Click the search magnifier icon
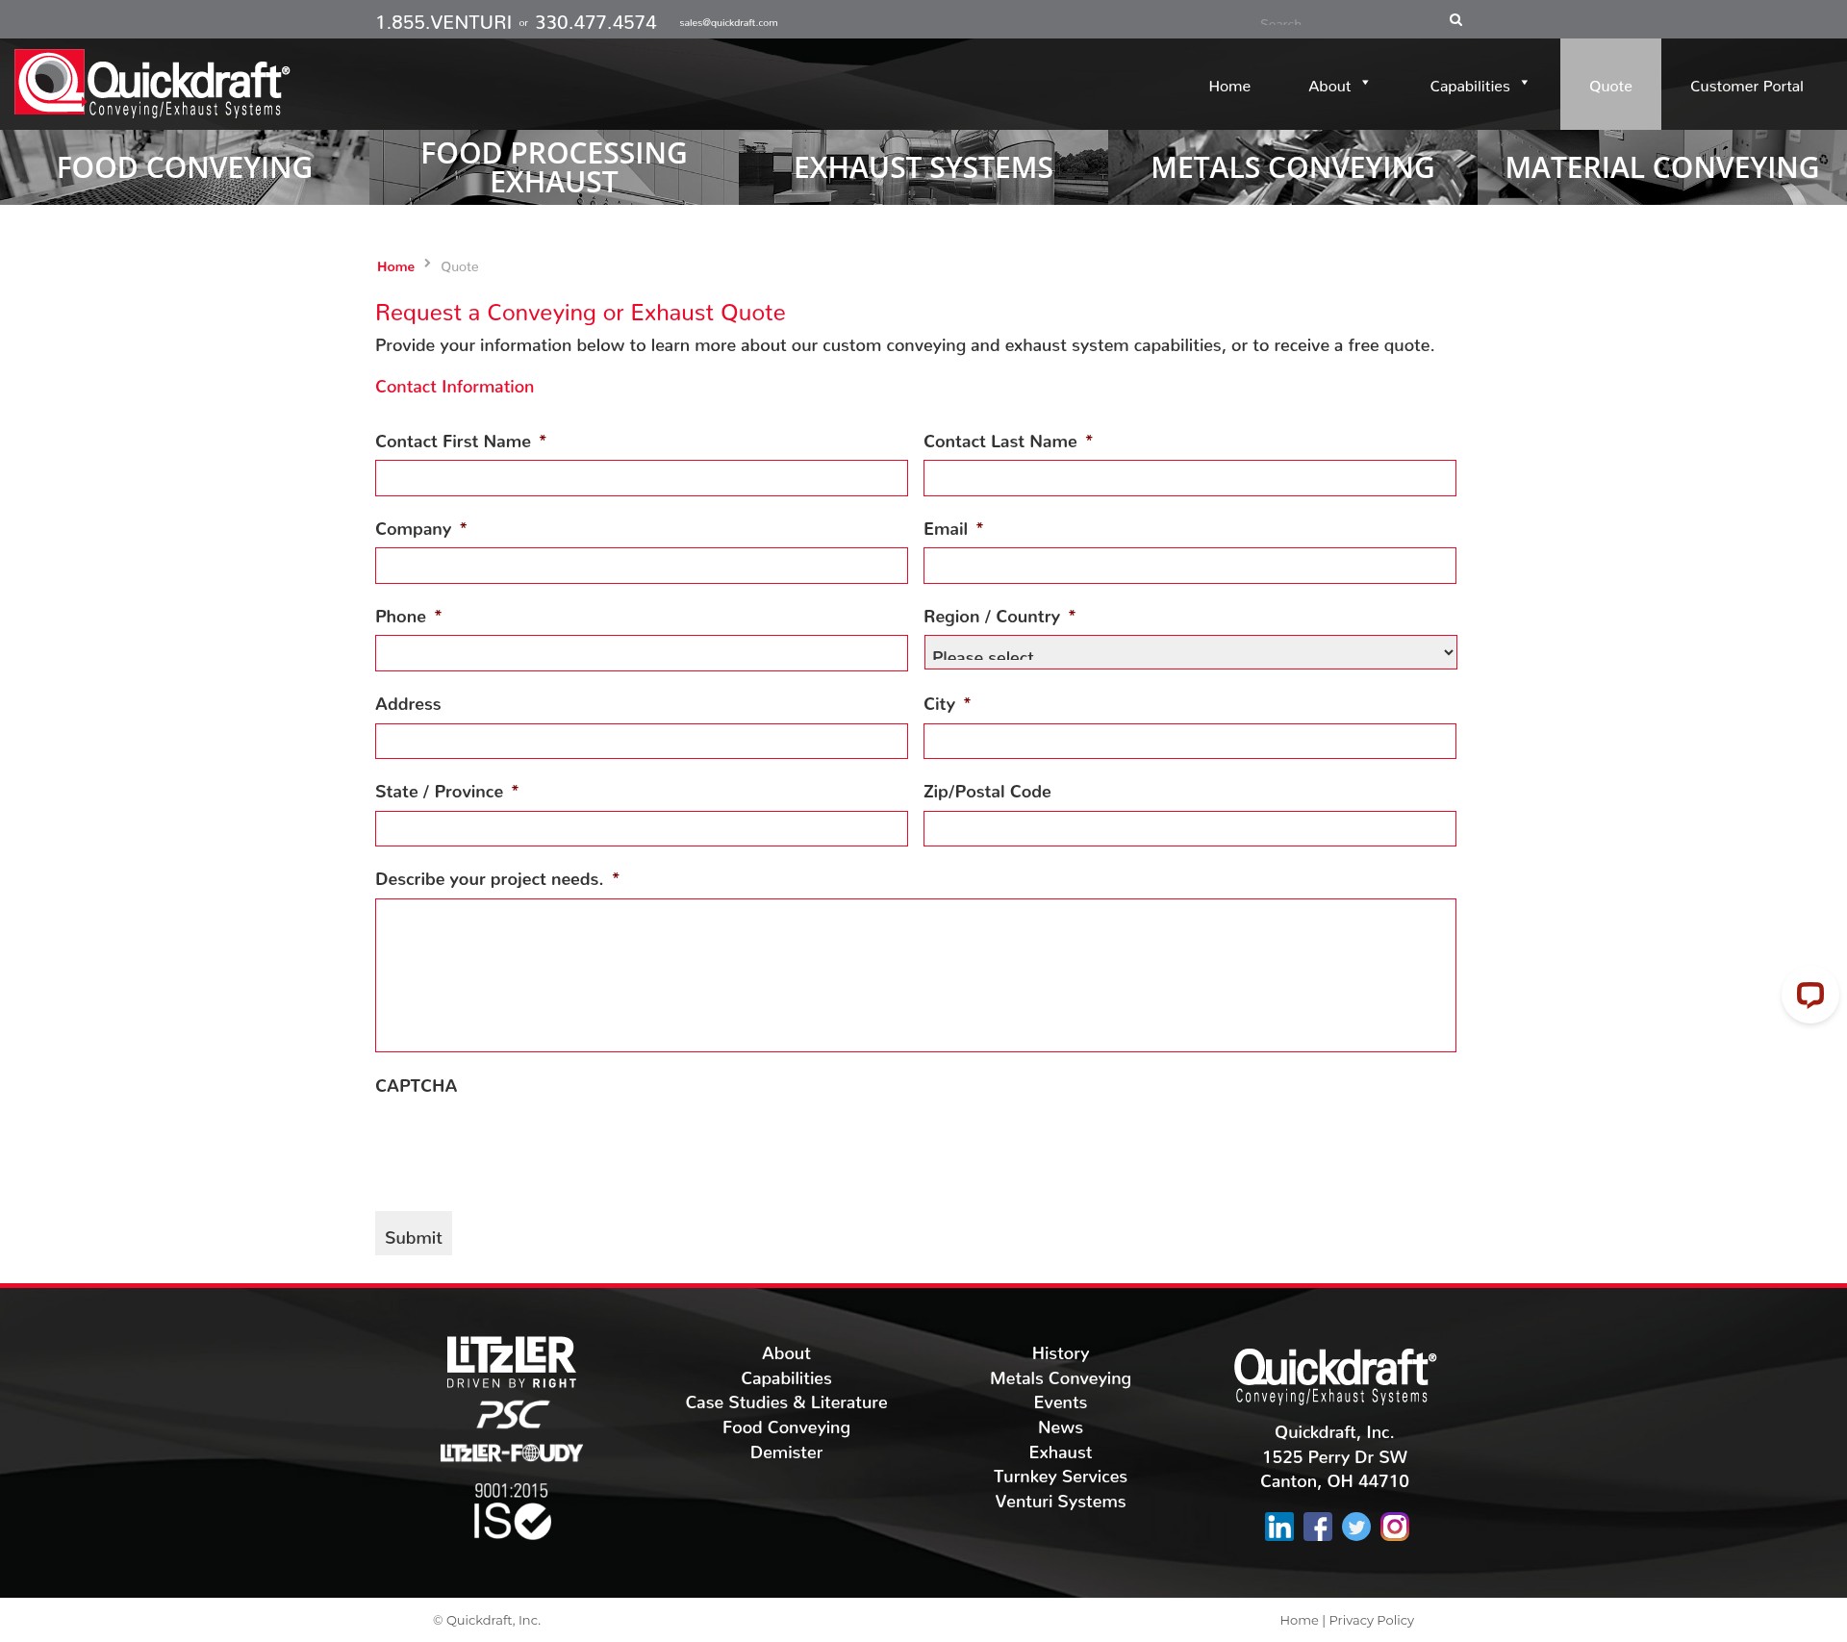This screenshot has height=1642, width=1847. pos(1455,20)
